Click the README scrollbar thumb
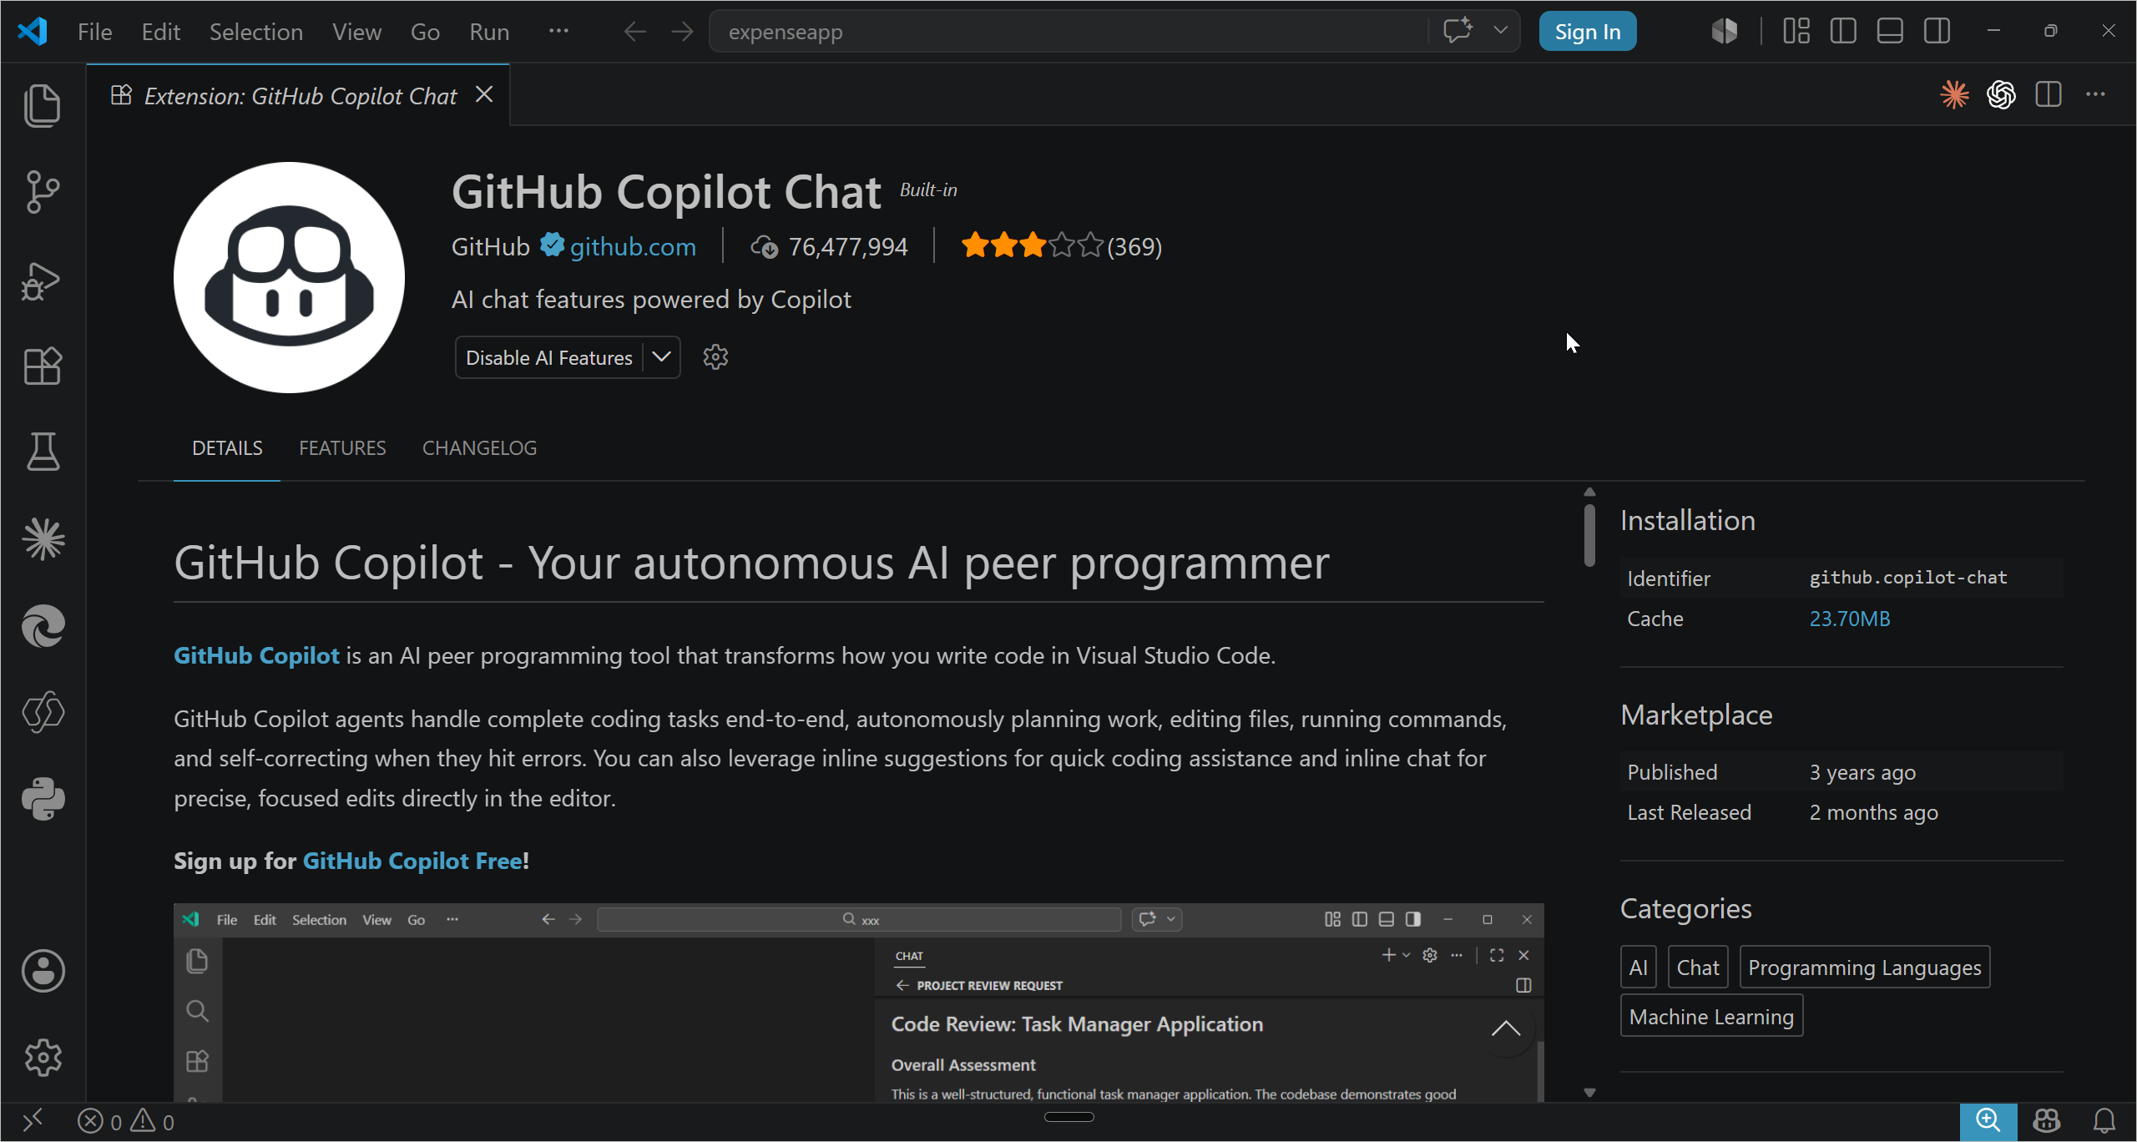The image size is (2137, 1142). point(1589,534)
